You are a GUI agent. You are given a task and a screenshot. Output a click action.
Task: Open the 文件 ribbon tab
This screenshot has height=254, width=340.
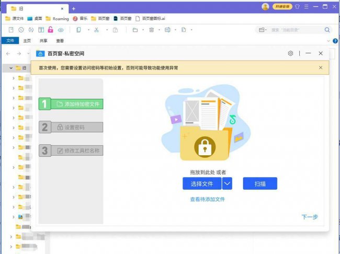[10, 41]
